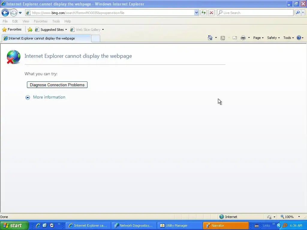Expand the Print options dropdown arrow
This screenshot has width=307, height=230.
[x=249, y=38]
